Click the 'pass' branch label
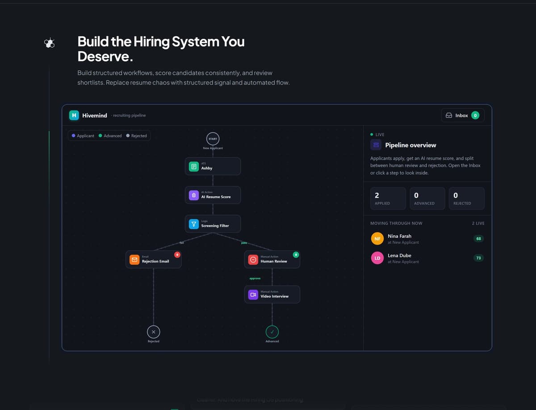The height and width of the screenshot is (410, 536). click(244, 243)
